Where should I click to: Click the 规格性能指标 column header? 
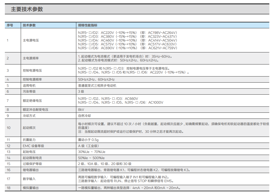[x=88, y=25]
